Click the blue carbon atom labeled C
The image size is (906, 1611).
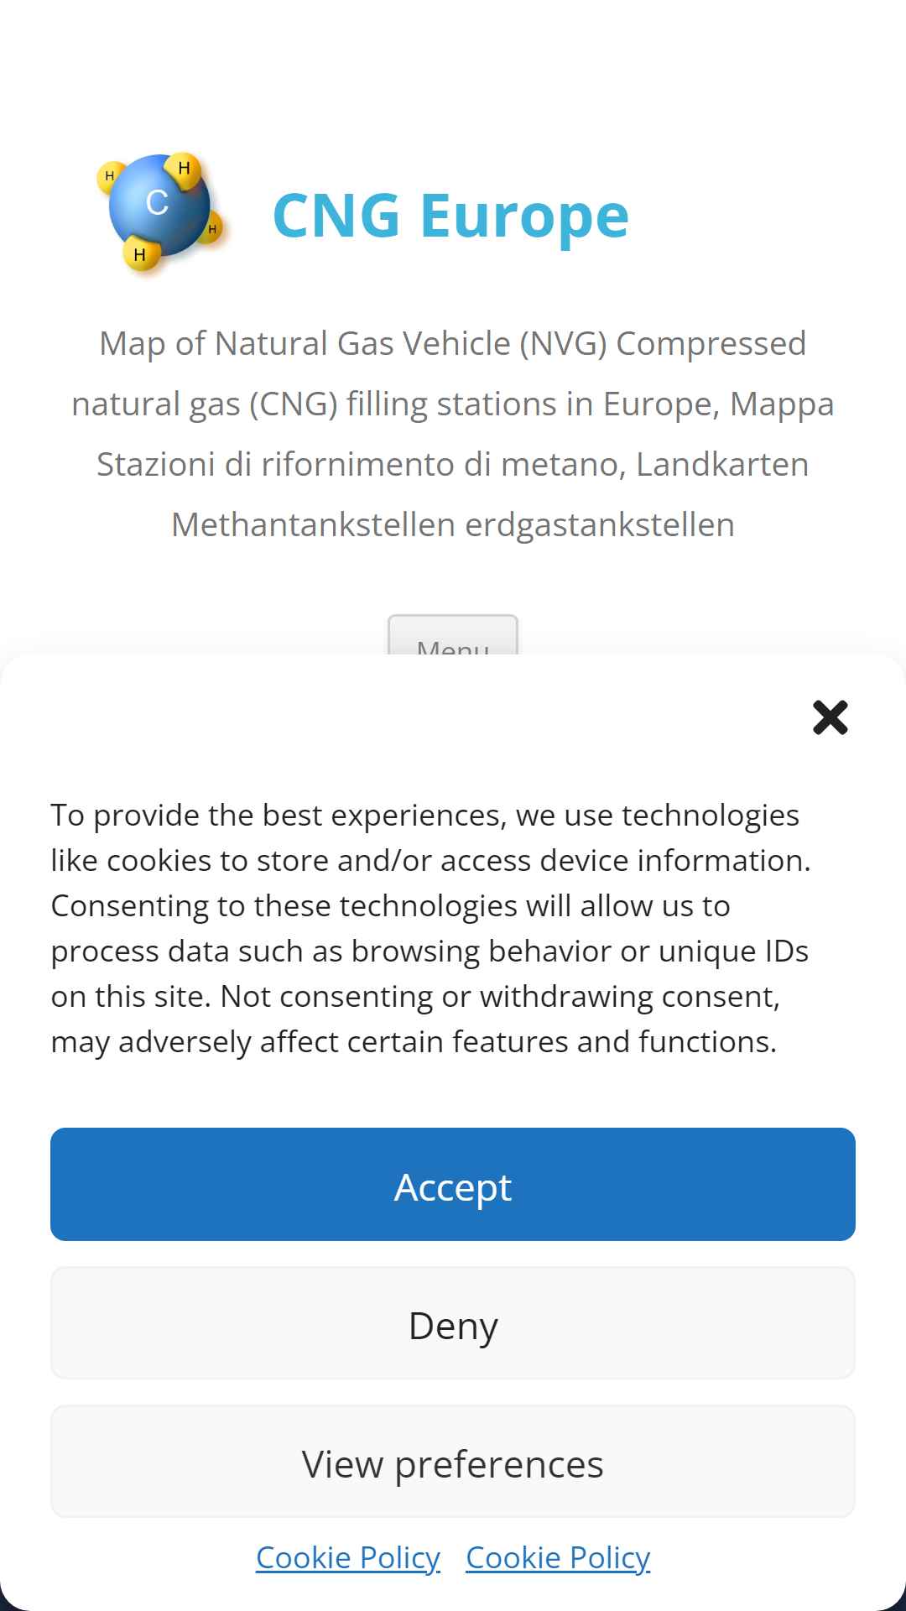(158, 203)
